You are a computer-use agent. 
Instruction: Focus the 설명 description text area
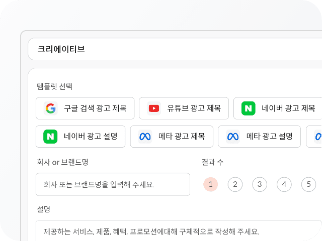178,230
